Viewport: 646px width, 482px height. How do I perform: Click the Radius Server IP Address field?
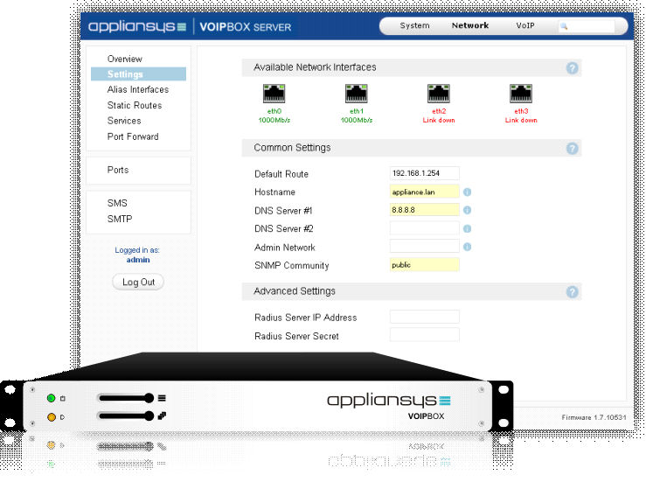coord(424,317)
